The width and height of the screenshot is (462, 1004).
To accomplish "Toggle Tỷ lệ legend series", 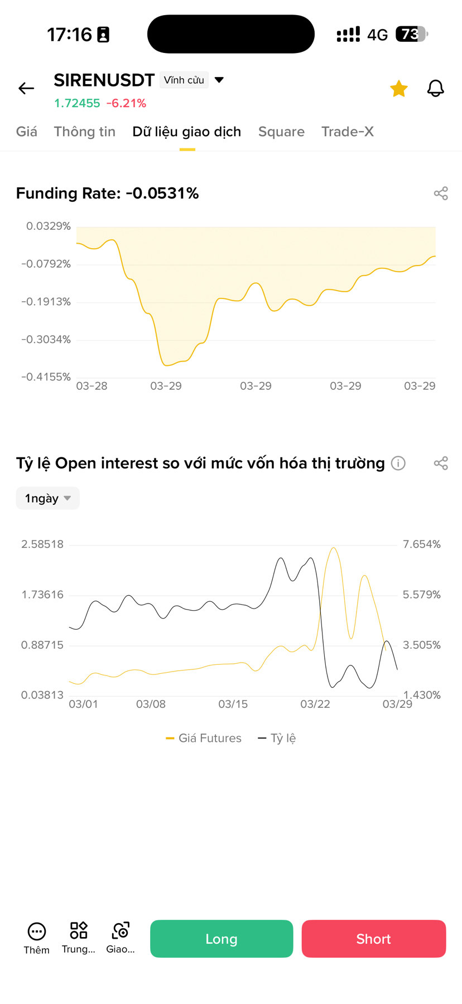I will coord(277,738).
